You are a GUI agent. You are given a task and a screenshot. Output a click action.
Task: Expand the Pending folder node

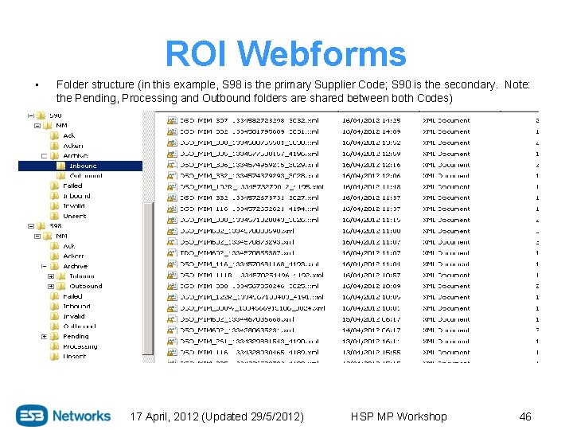45,336
